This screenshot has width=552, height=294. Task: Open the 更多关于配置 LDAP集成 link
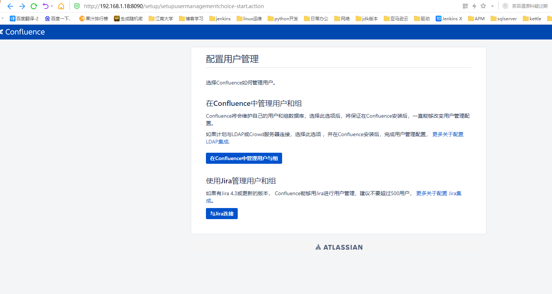[x=448, y=134]
